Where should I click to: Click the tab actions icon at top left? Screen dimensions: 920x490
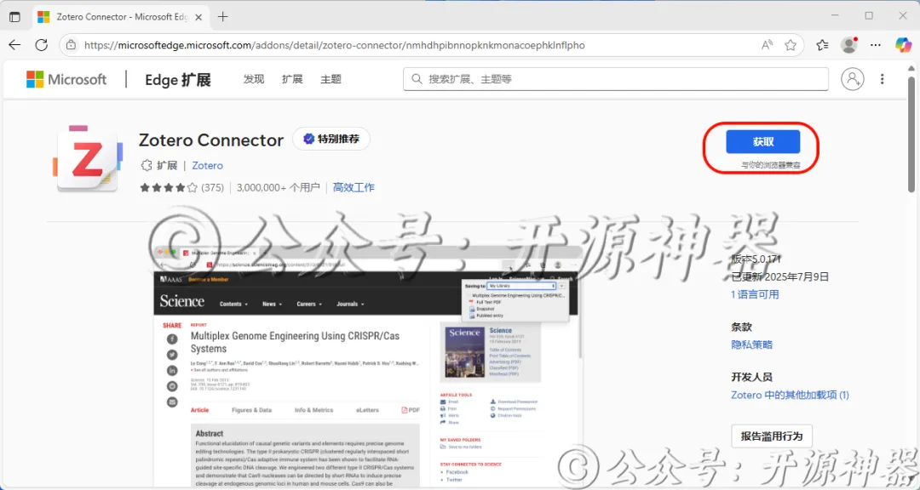pyautogui.click(x=14, y=16)
